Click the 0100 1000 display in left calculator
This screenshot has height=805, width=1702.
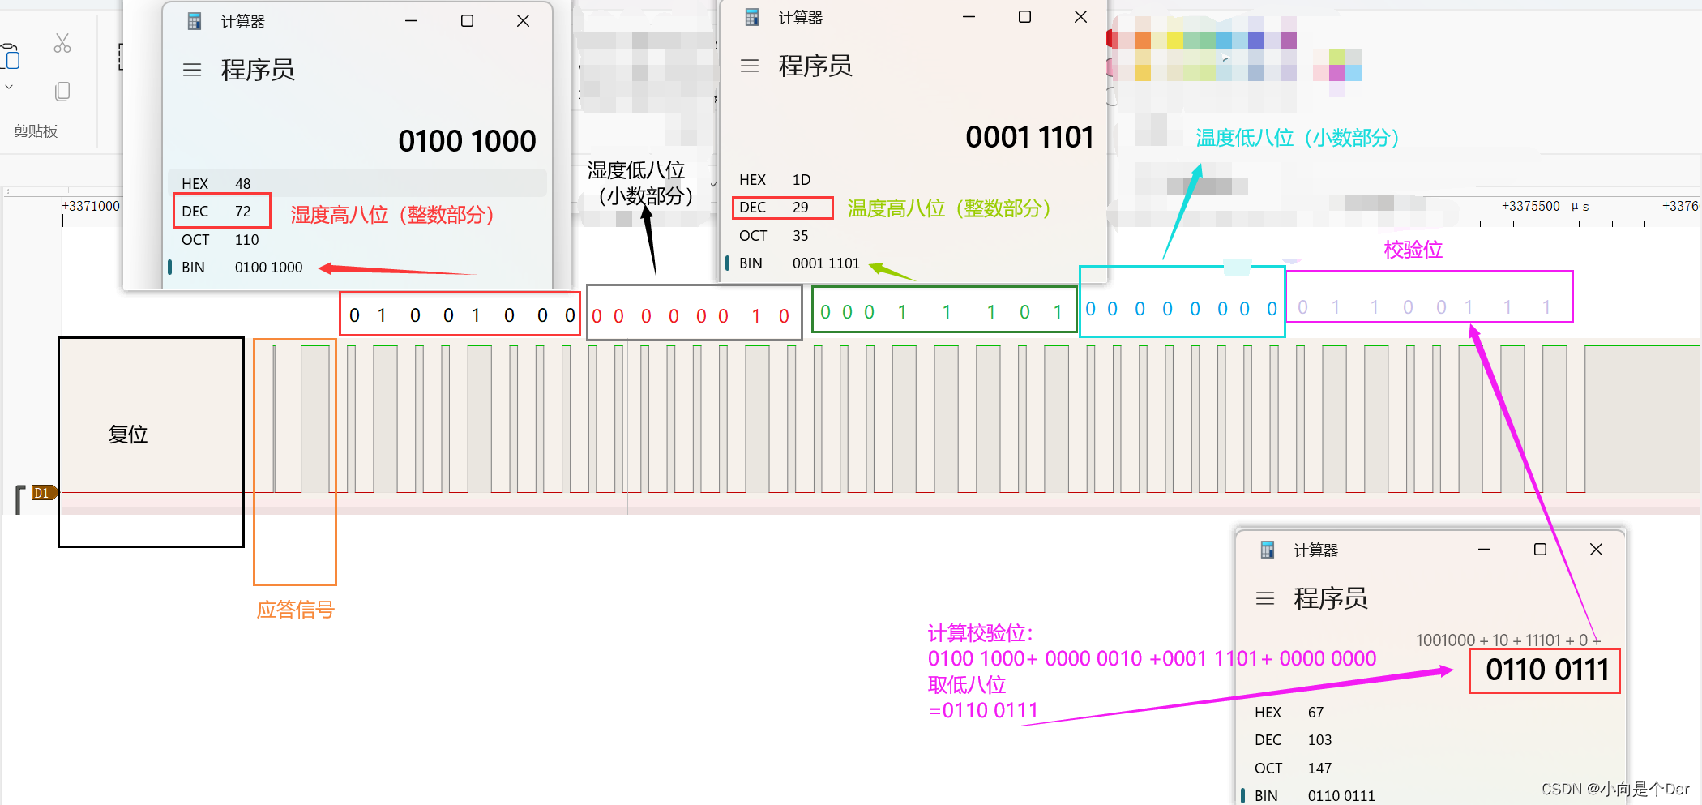[x=467, y=141]
